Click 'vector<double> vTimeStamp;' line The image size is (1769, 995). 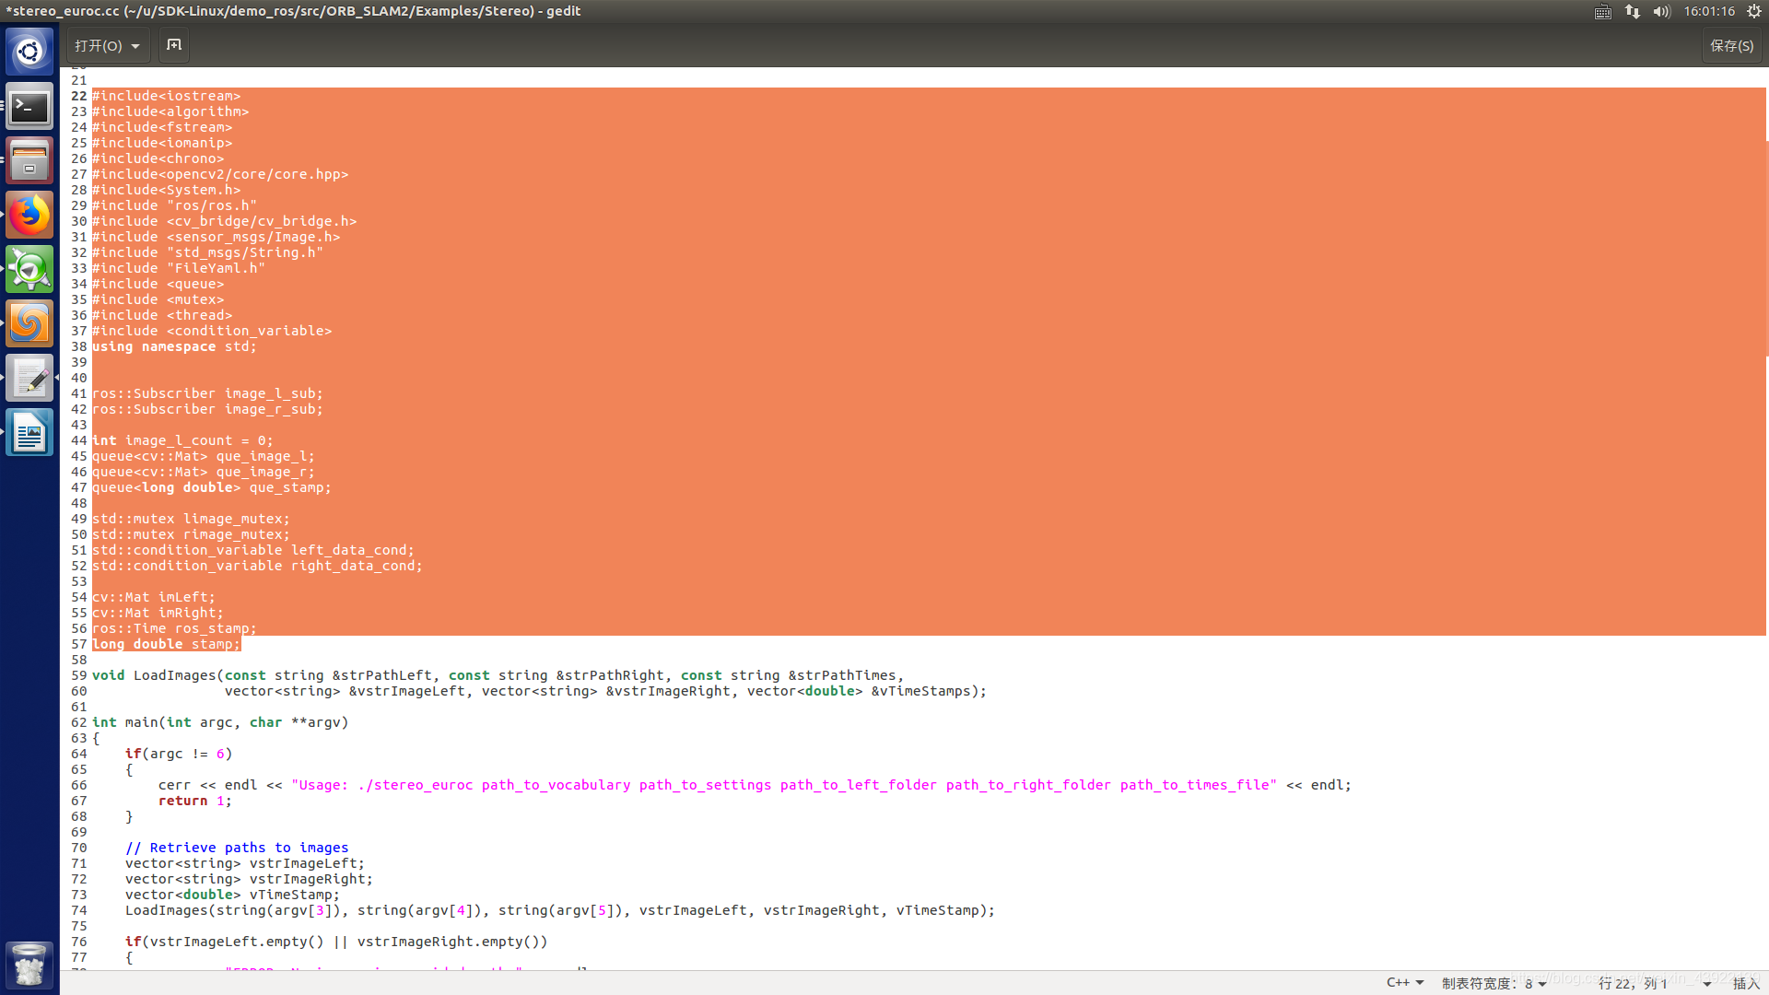pyautogui.click(x=232, y=895)
